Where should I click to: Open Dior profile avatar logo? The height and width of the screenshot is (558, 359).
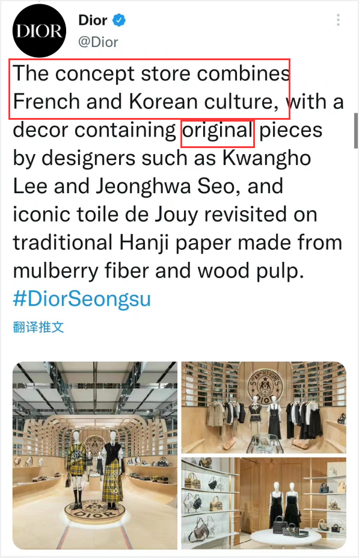tap(40, 31)
